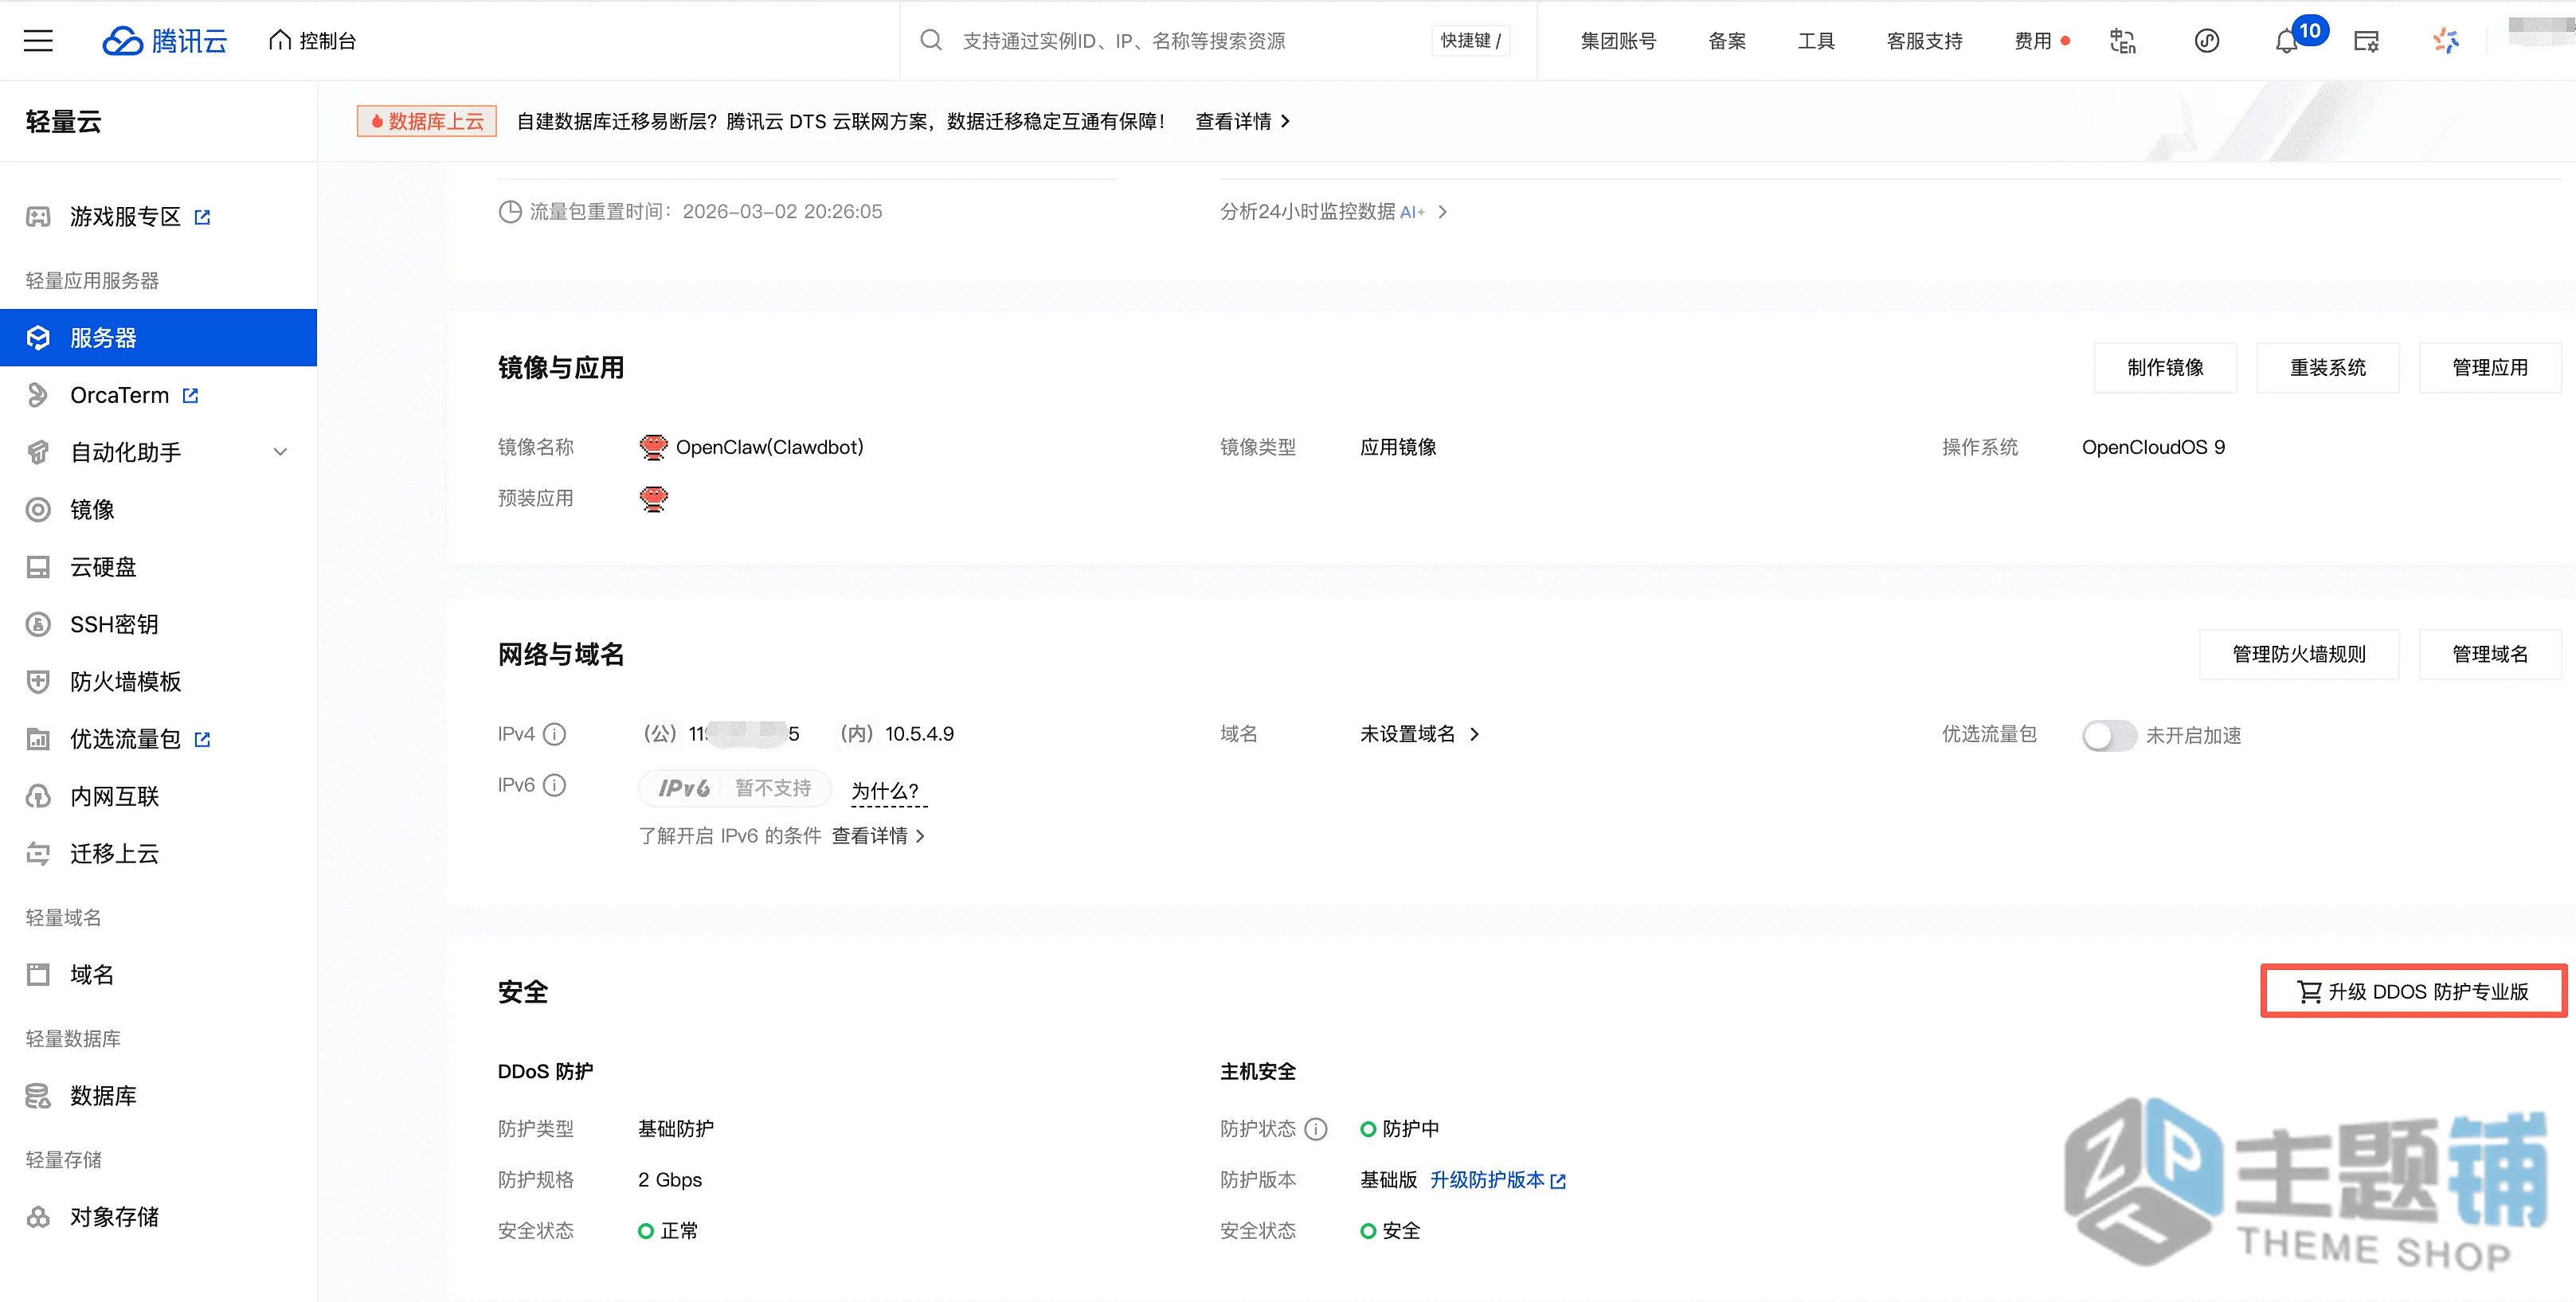The height and width of the screenshot is (1302, 2576).
Task: Open the 升级防护版本 link
Action: [x=1497, y=1180]
